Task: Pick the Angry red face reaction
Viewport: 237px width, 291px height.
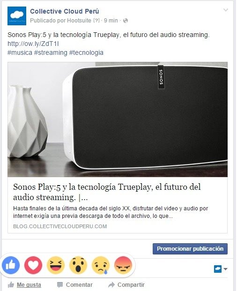Action: pos(123,265)
